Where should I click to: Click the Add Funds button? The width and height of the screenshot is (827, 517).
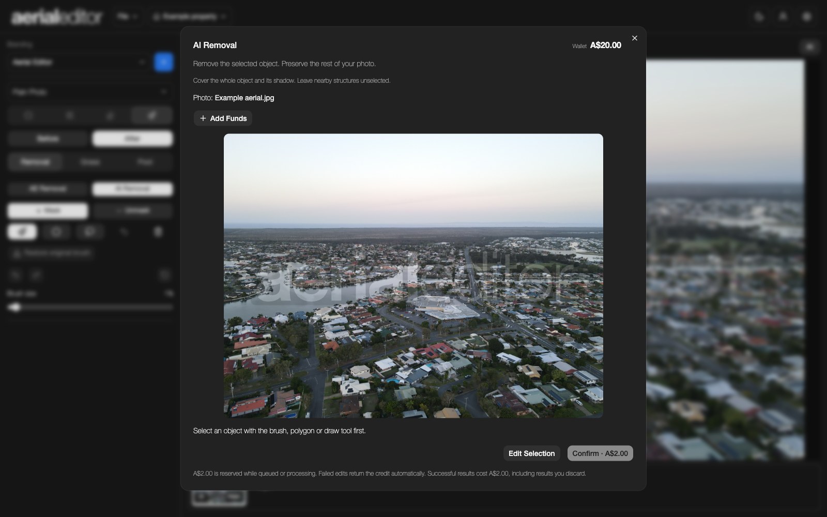coord(223,118)
